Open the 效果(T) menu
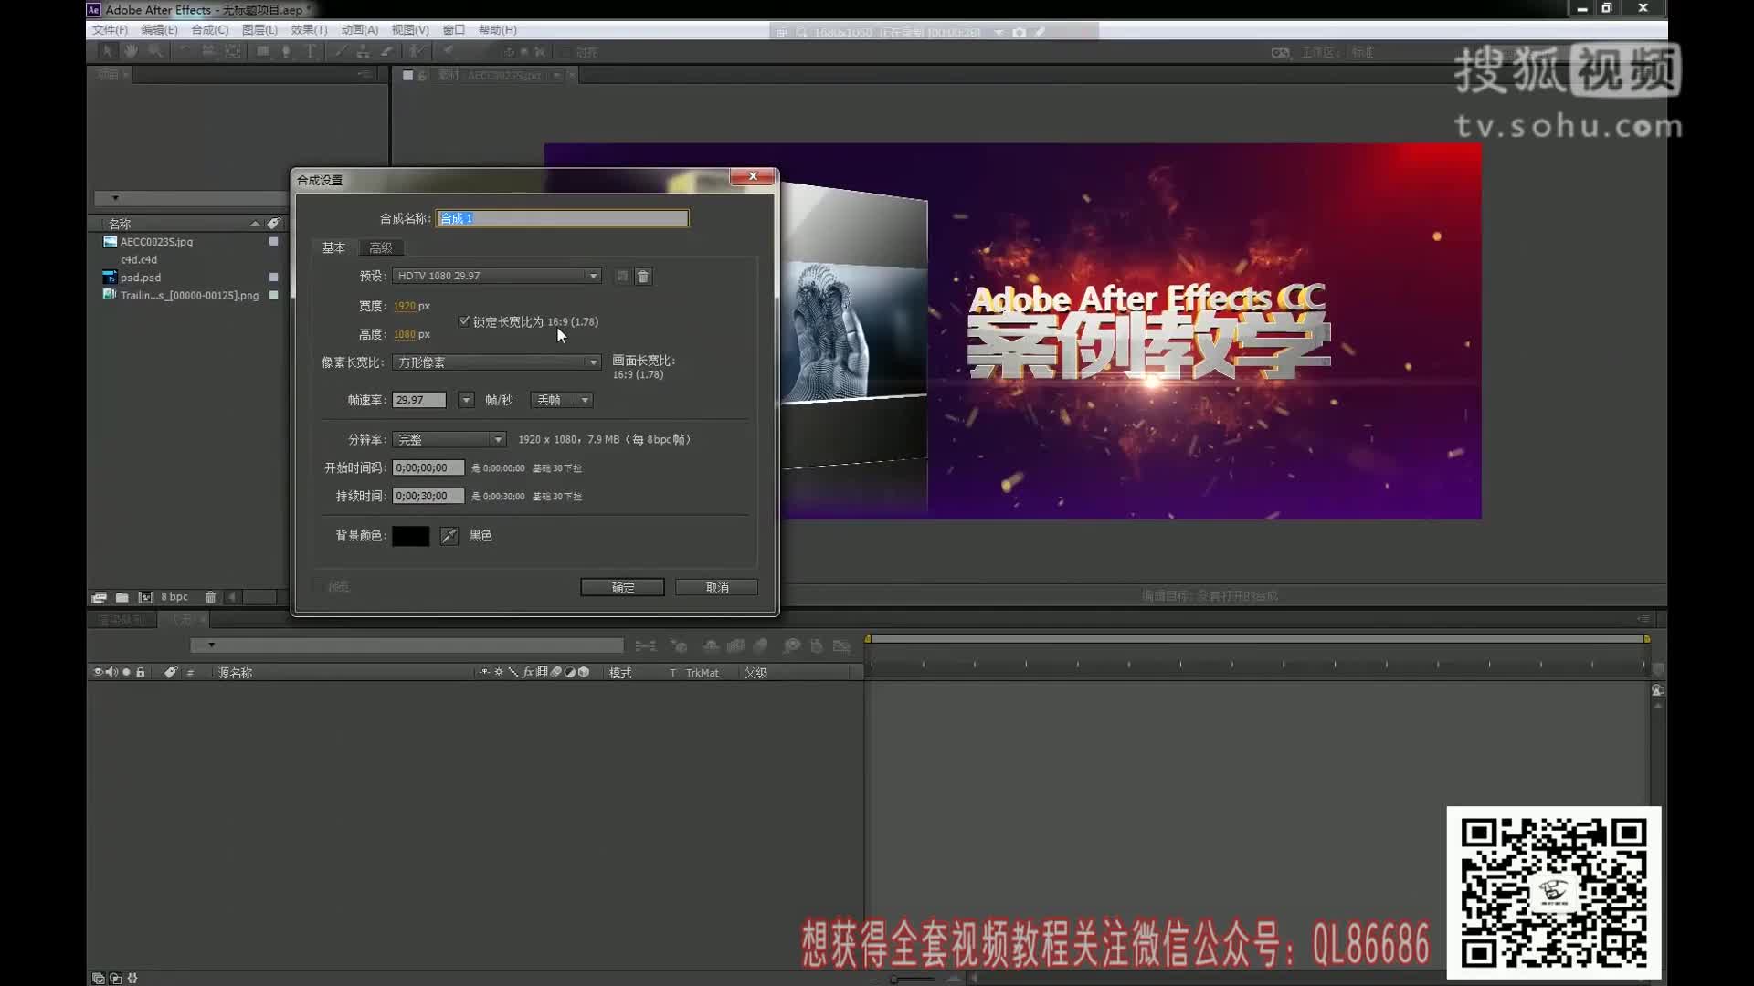The width and height of the screenshot is (1754, 986). 309,30
